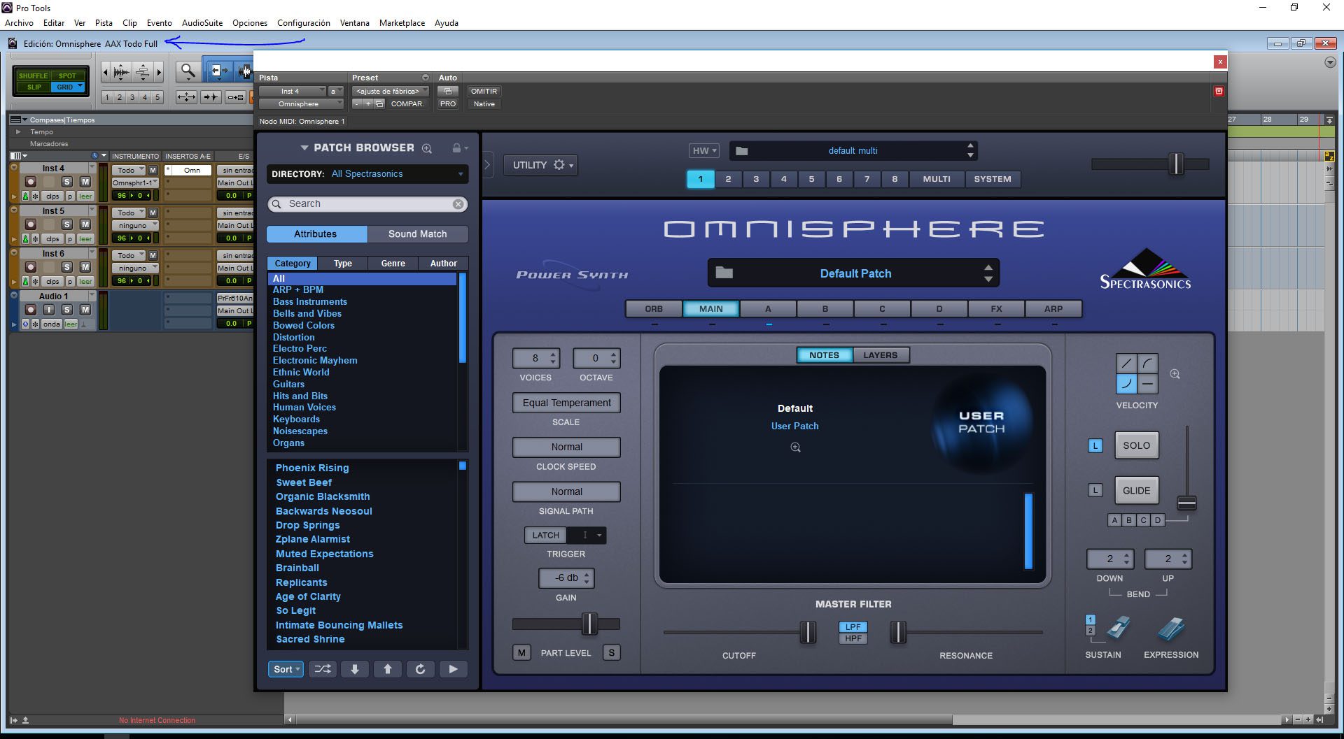Click the Sound Match button

(x=417, y=234)
